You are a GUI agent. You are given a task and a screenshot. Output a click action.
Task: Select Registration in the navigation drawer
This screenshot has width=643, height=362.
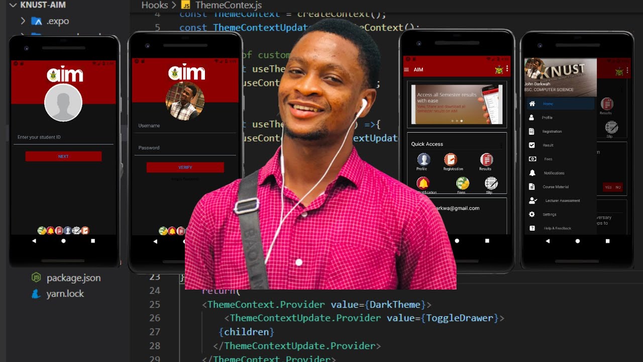[x=560, y=132]
